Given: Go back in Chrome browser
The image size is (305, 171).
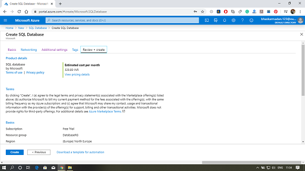Looking at the screenshot, I should pyautogui.click(x=5, y=12).
